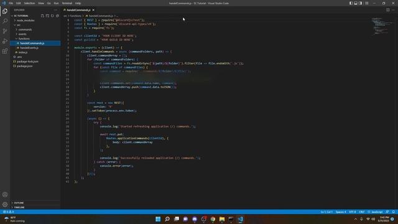Click the VS Code logo in title bar
Viewport: 398px width, 224px height.
[4, 3]
